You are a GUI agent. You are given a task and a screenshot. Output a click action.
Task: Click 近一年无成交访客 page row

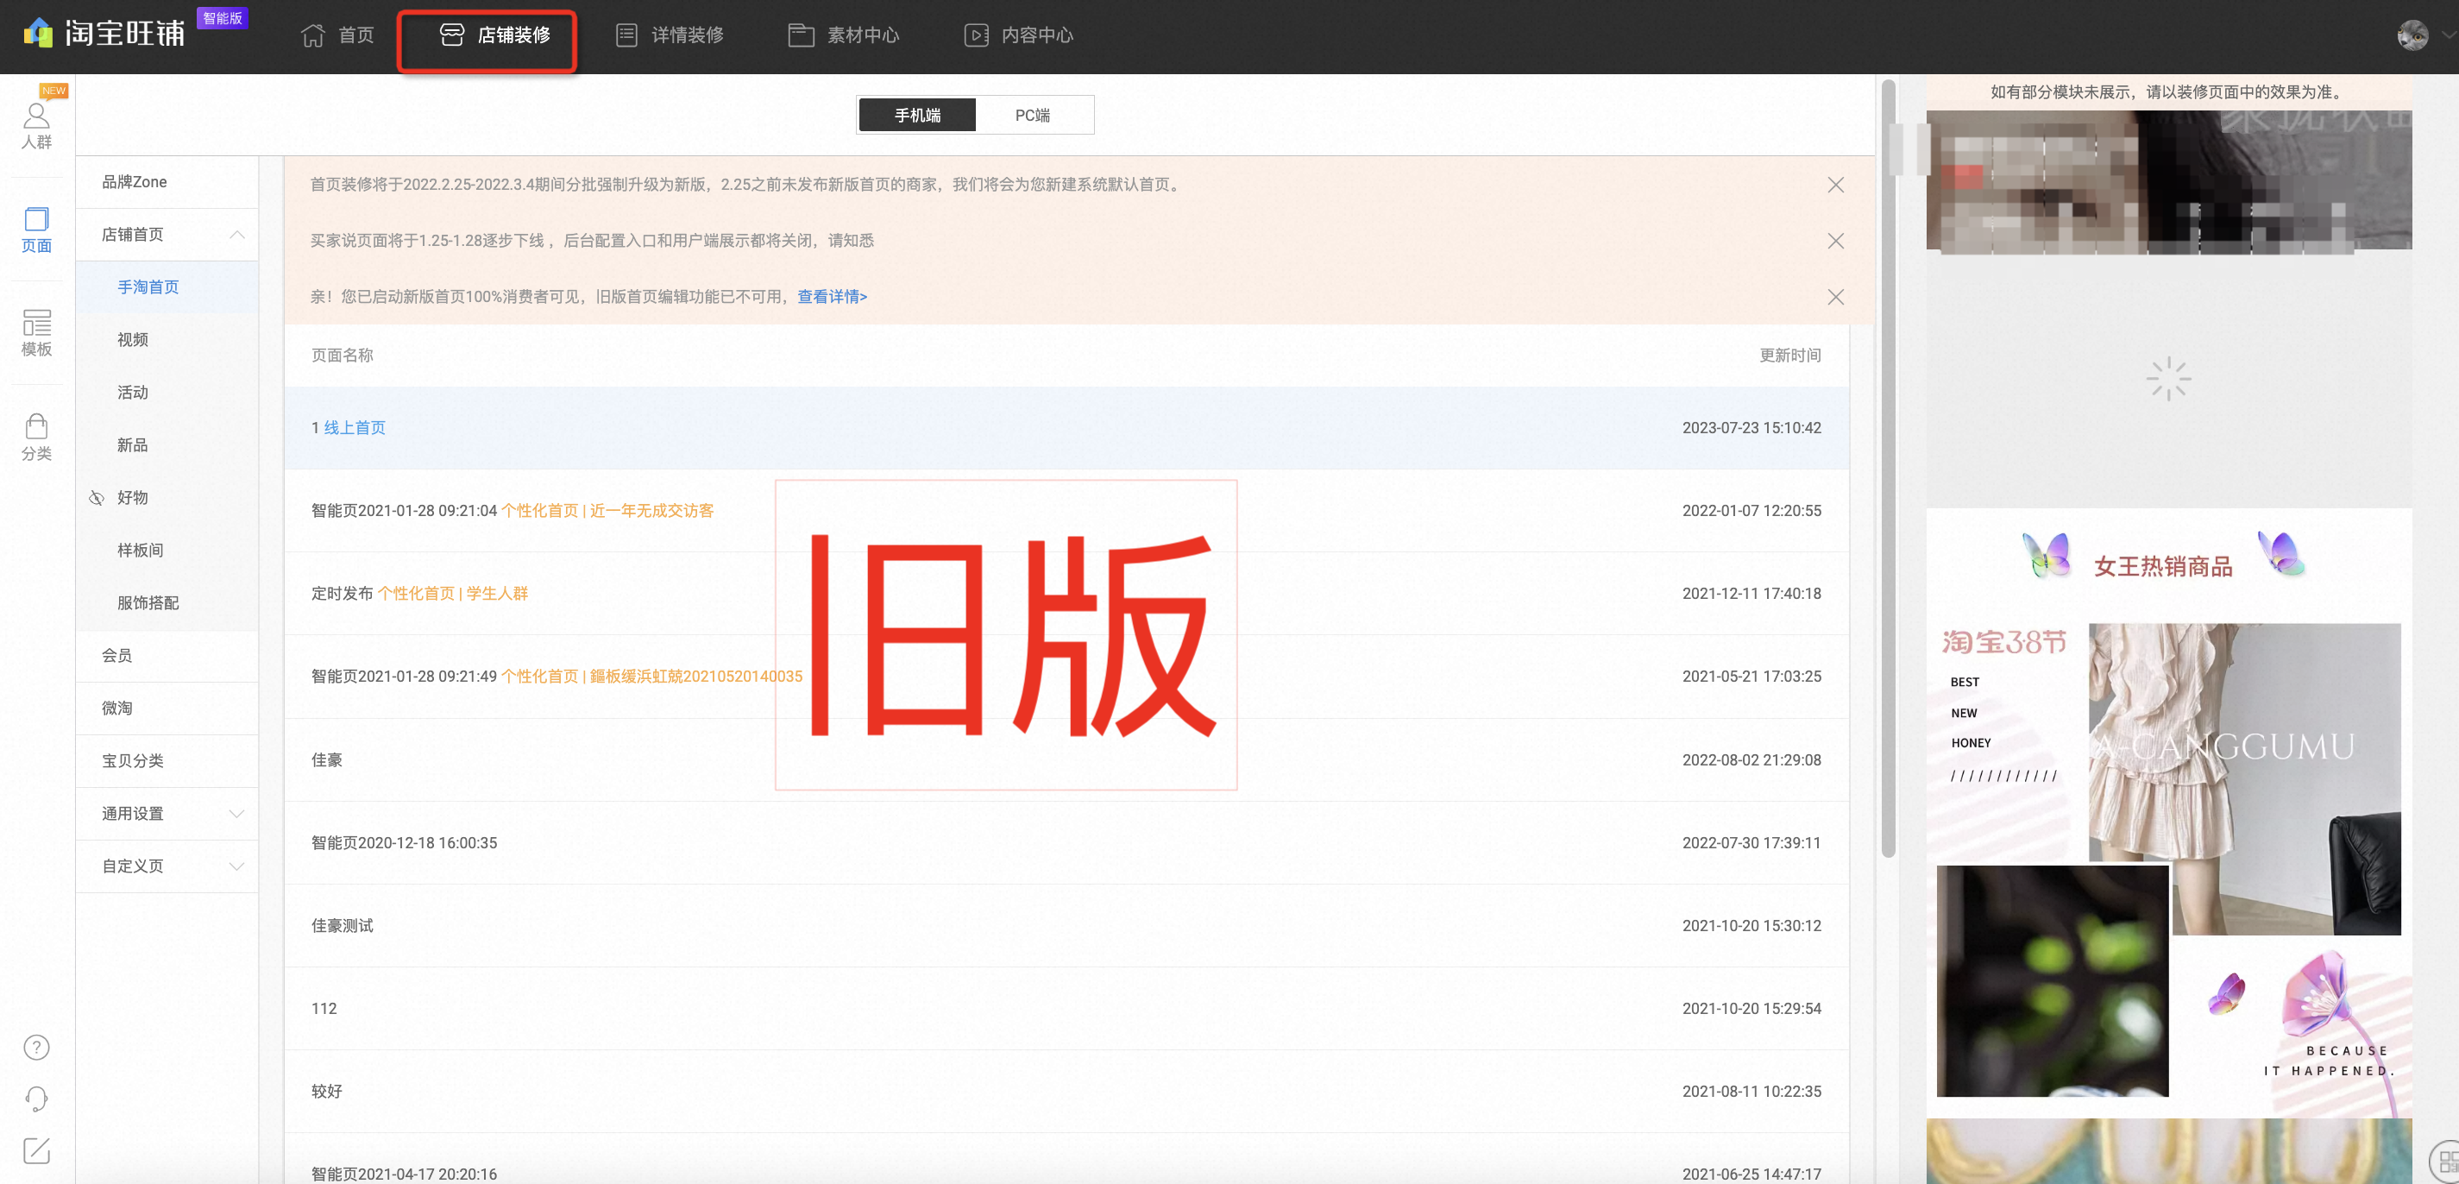tap(1066, 511)
